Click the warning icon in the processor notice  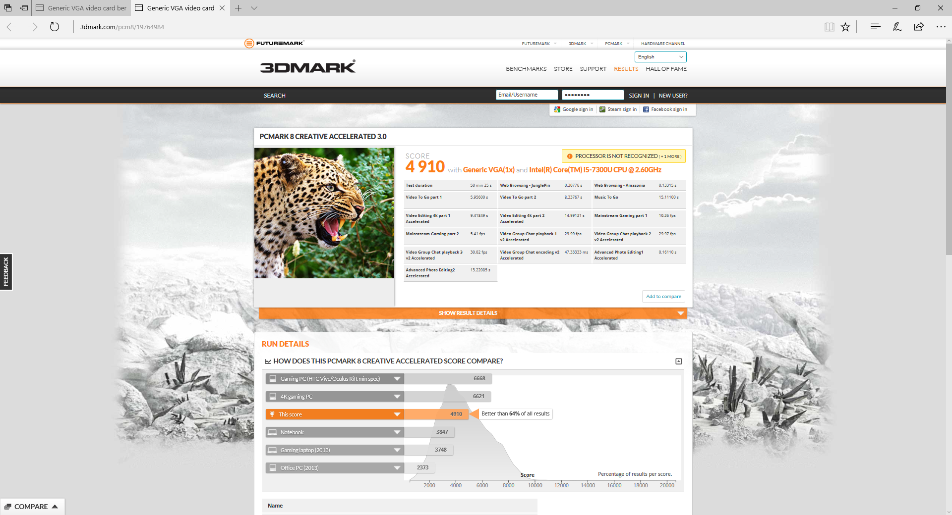point(570,156)
